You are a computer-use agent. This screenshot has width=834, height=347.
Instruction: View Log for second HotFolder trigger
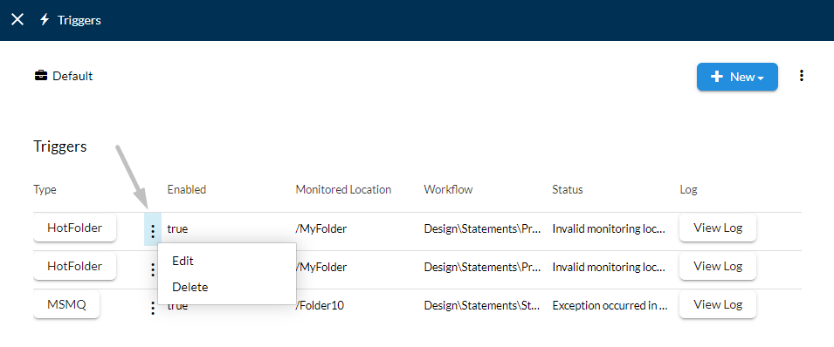click(718, 267)
